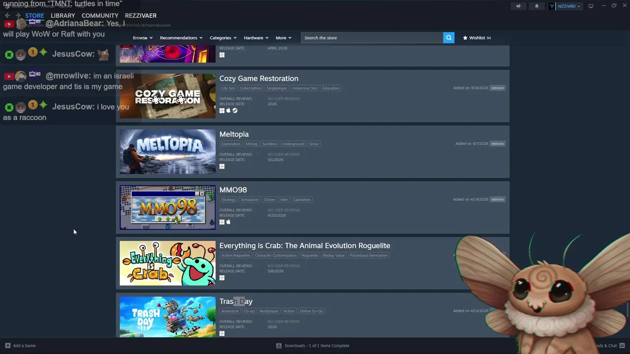The width and height of the screenshot is (630, 354).
Task: Remove Cozy Game Restoration from wishlist
Action: pyautogui.click(x=497, y=88)
